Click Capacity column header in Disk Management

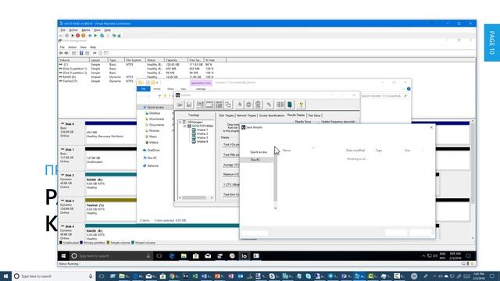[176, 60]
